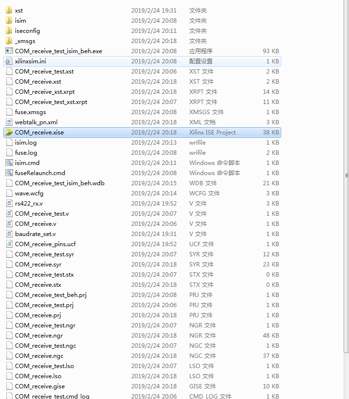349x399 pixels.
Task: Click the isim.log file icon
Action: pos(9,143)
